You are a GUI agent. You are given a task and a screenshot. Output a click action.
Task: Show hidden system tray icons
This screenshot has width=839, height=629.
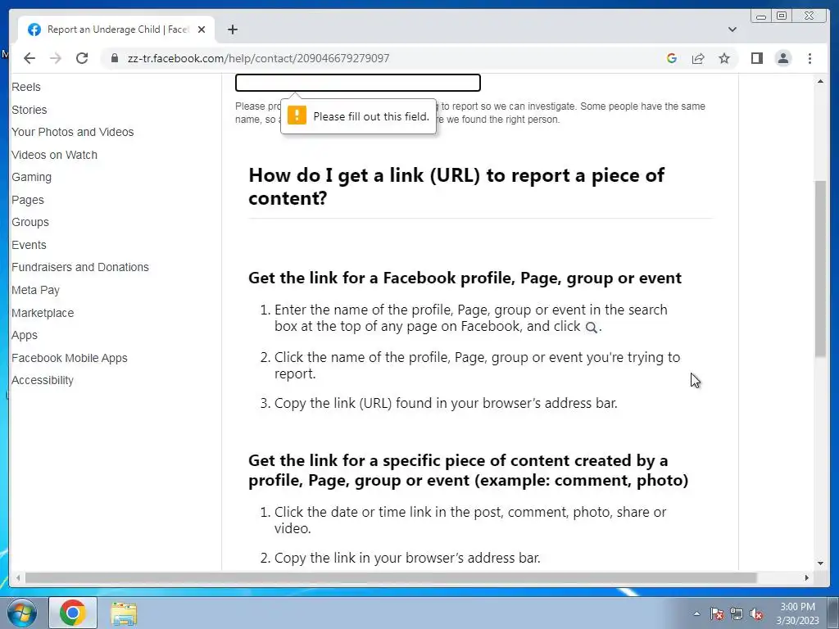coord(696,613)
